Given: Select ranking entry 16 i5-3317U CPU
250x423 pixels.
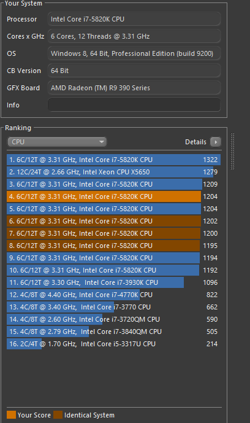Looking at the screenshot, I should [x=113, y=344].
